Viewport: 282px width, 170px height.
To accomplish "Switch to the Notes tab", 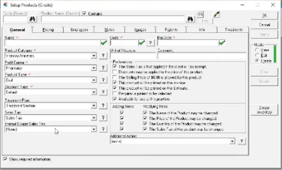I will (x=109, y=30).
